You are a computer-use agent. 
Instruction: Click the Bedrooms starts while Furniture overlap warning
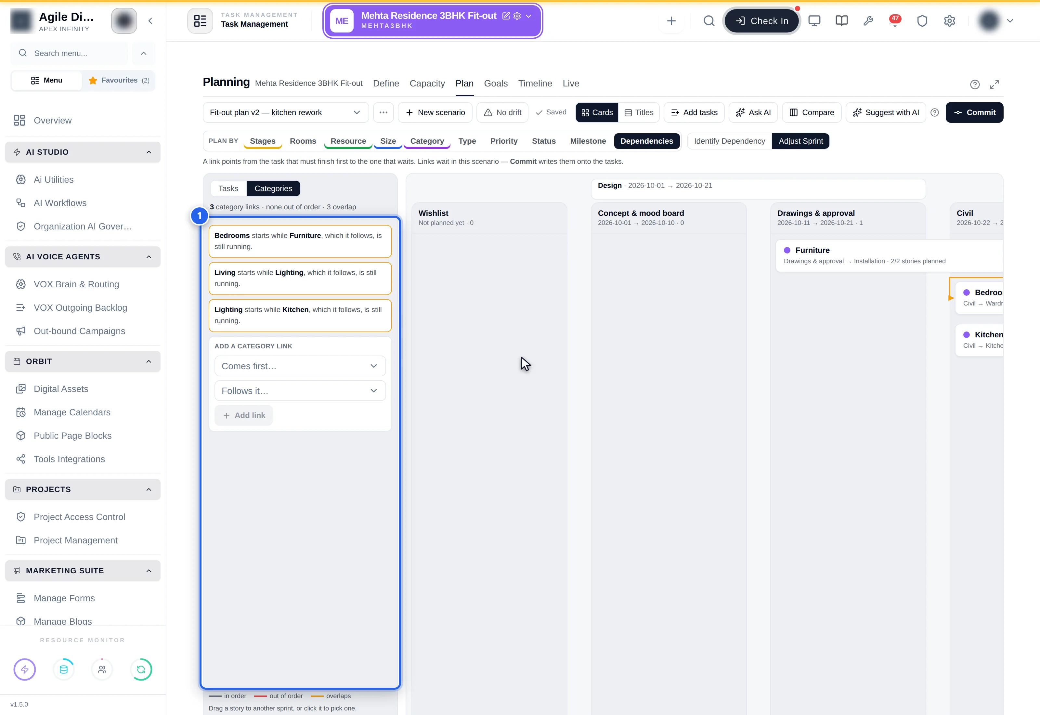coord(300,241)
